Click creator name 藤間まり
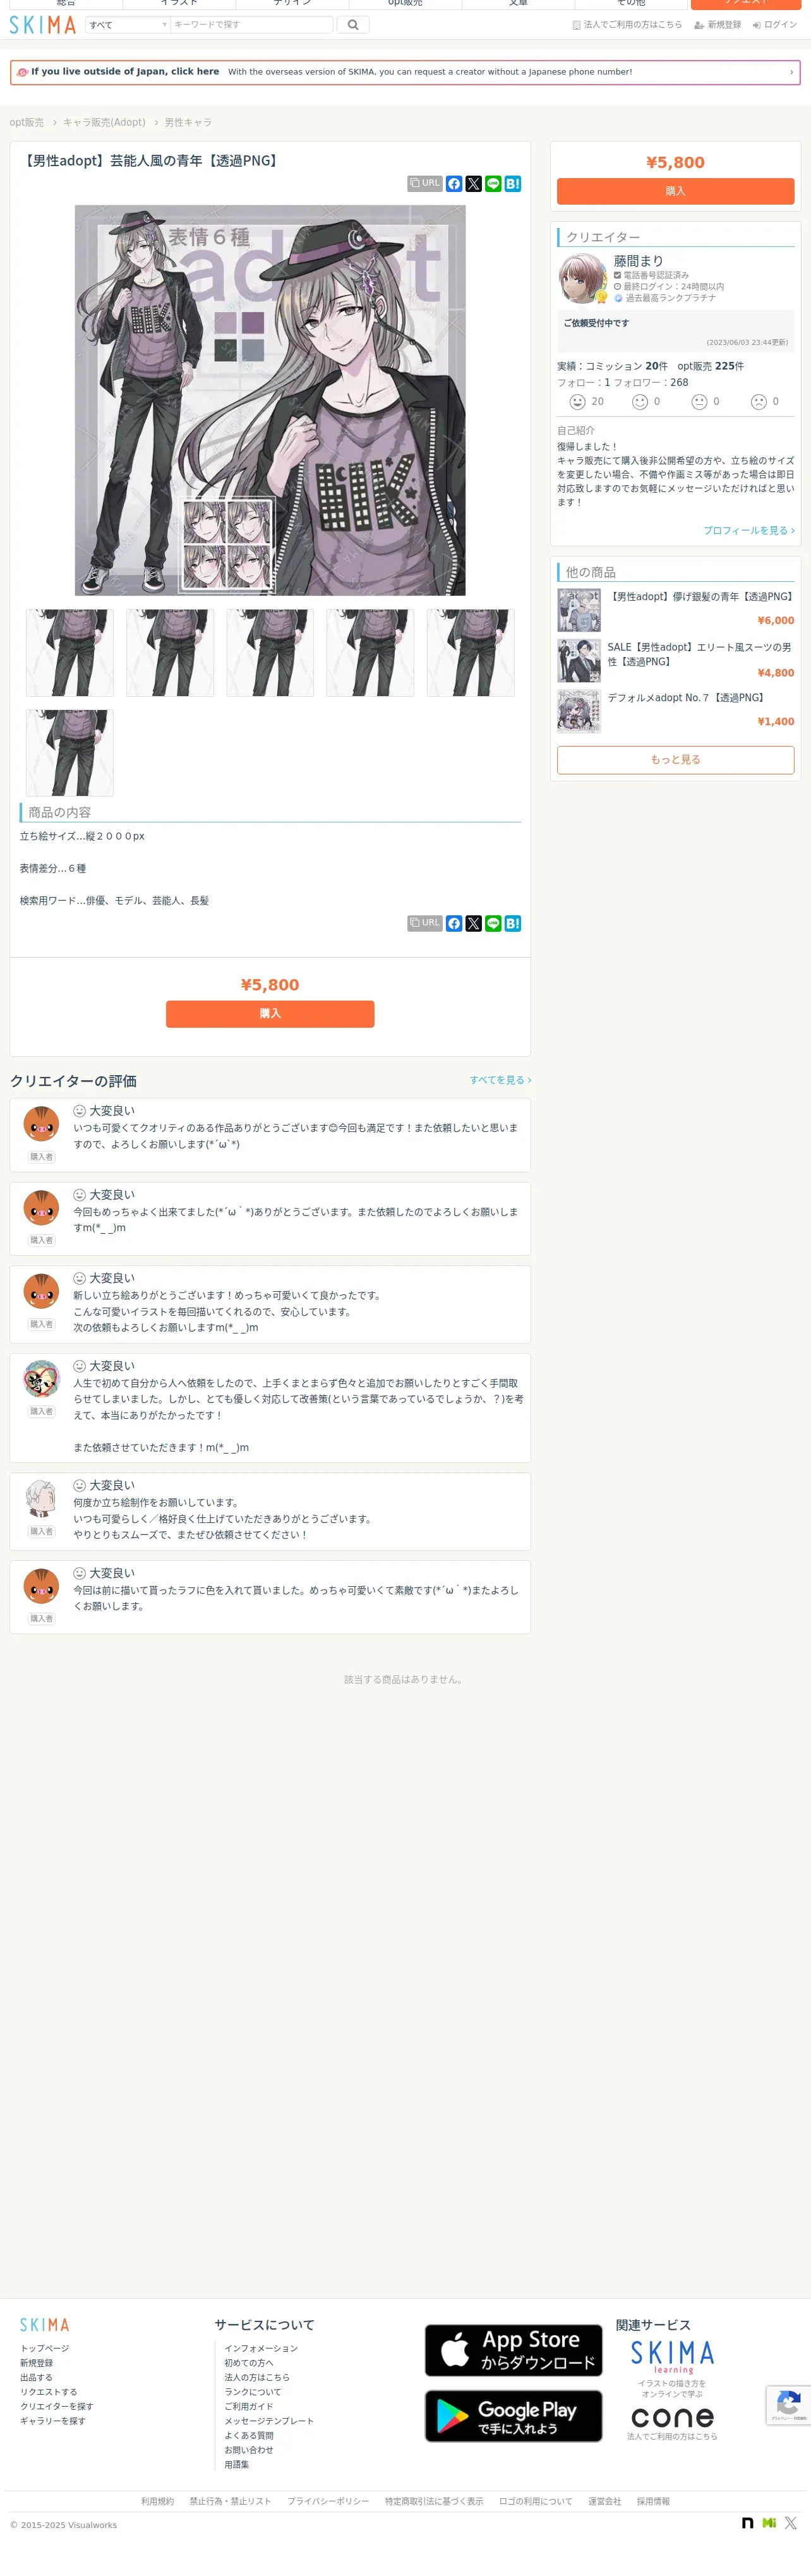This screenshot has height=2576, width=811. coord(638,261)
